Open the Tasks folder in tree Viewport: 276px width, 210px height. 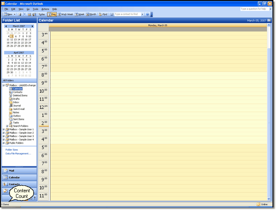[16, 122]
